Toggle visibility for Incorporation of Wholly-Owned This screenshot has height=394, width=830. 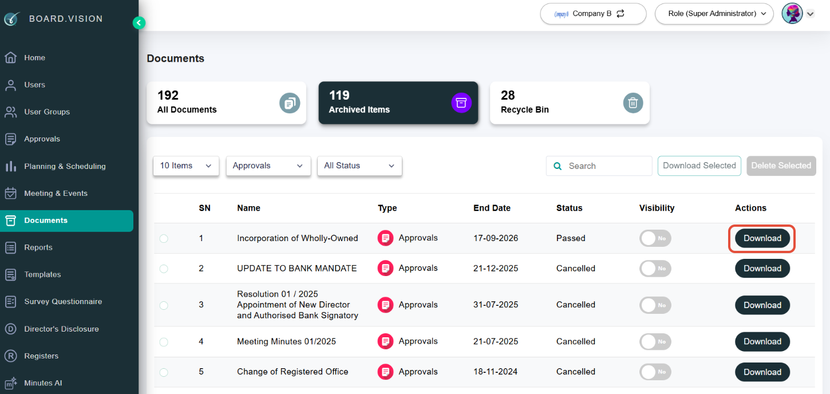coord(655,238)
